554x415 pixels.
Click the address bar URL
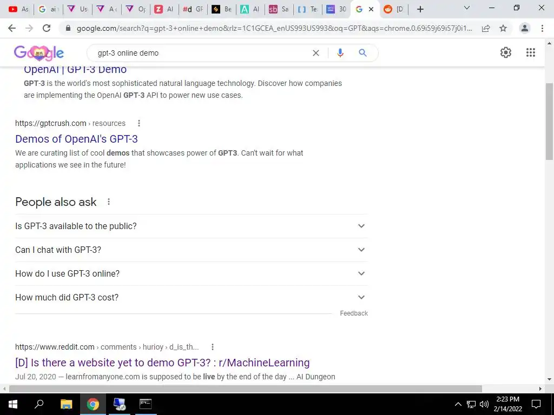coord(274,28)
